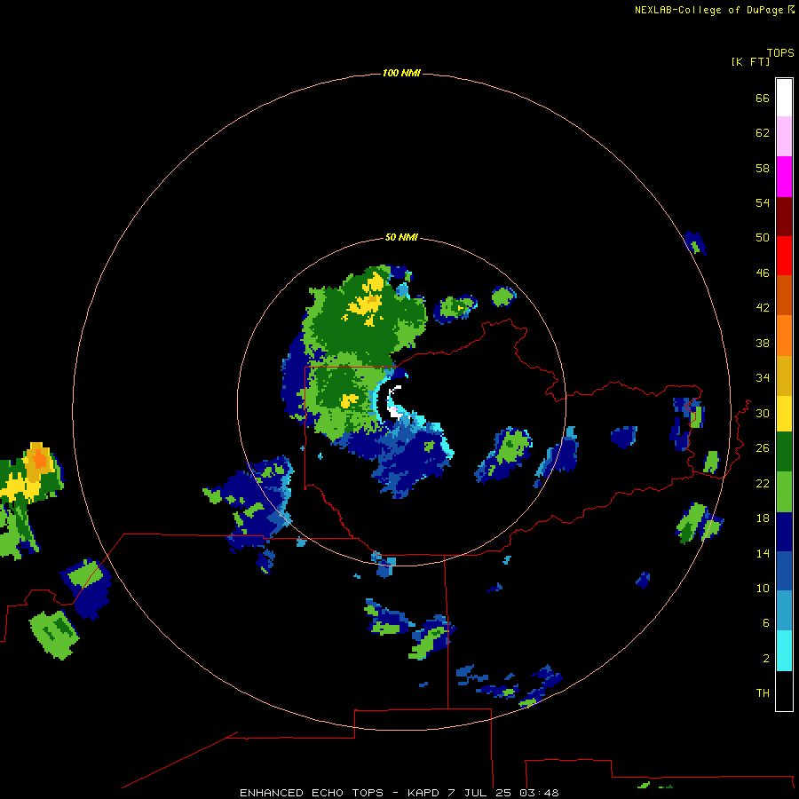
Task: Click the white swatch in the tops legend
Action: click(784, 98)
